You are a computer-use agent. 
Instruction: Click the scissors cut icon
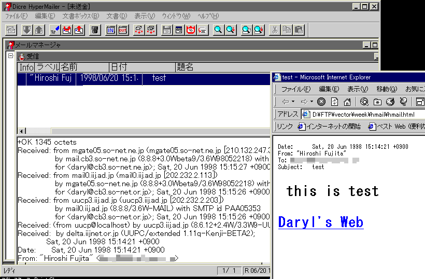[275, 30]
